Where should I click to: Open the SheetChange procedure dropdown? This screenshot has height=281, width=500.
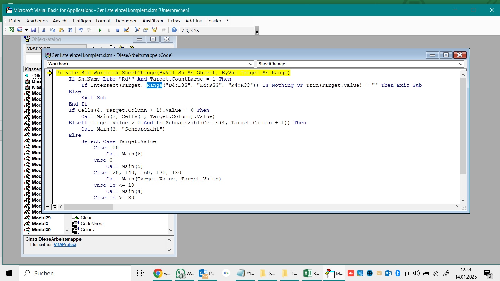pos(461,64)
